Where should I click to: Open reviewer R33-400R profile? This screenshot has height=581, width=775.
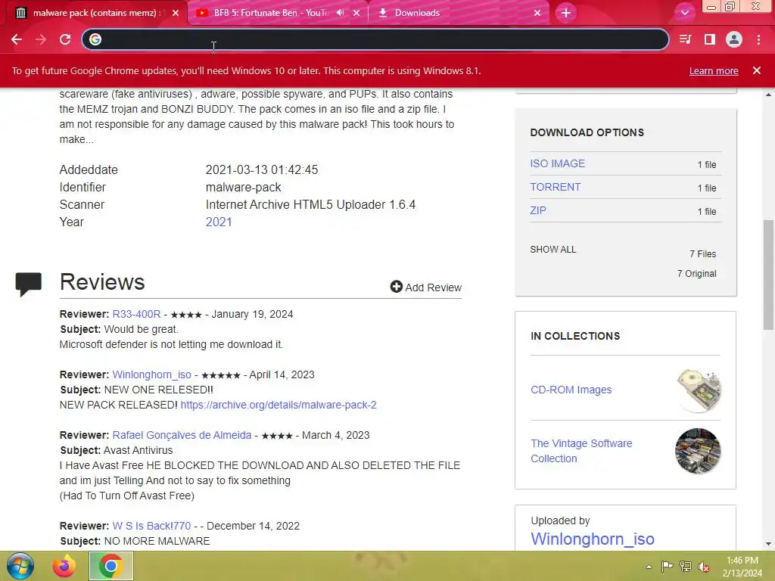[136, 314]
